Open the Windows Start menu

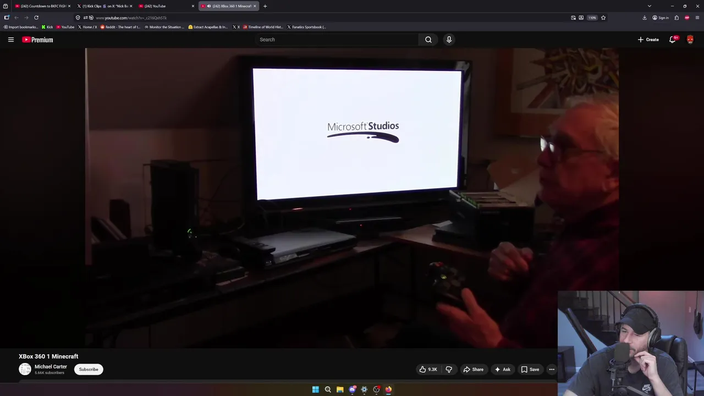[x=316, y=389]
